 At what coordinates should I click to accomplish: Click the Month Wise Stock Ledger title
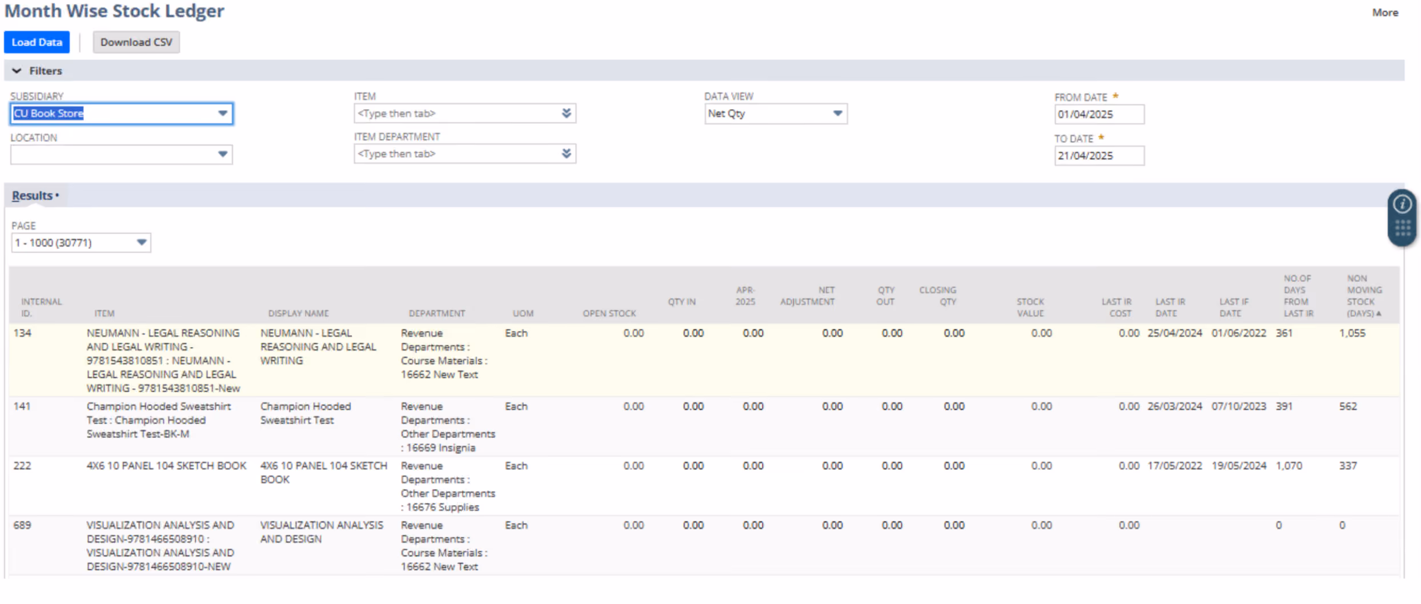(114, 11)
